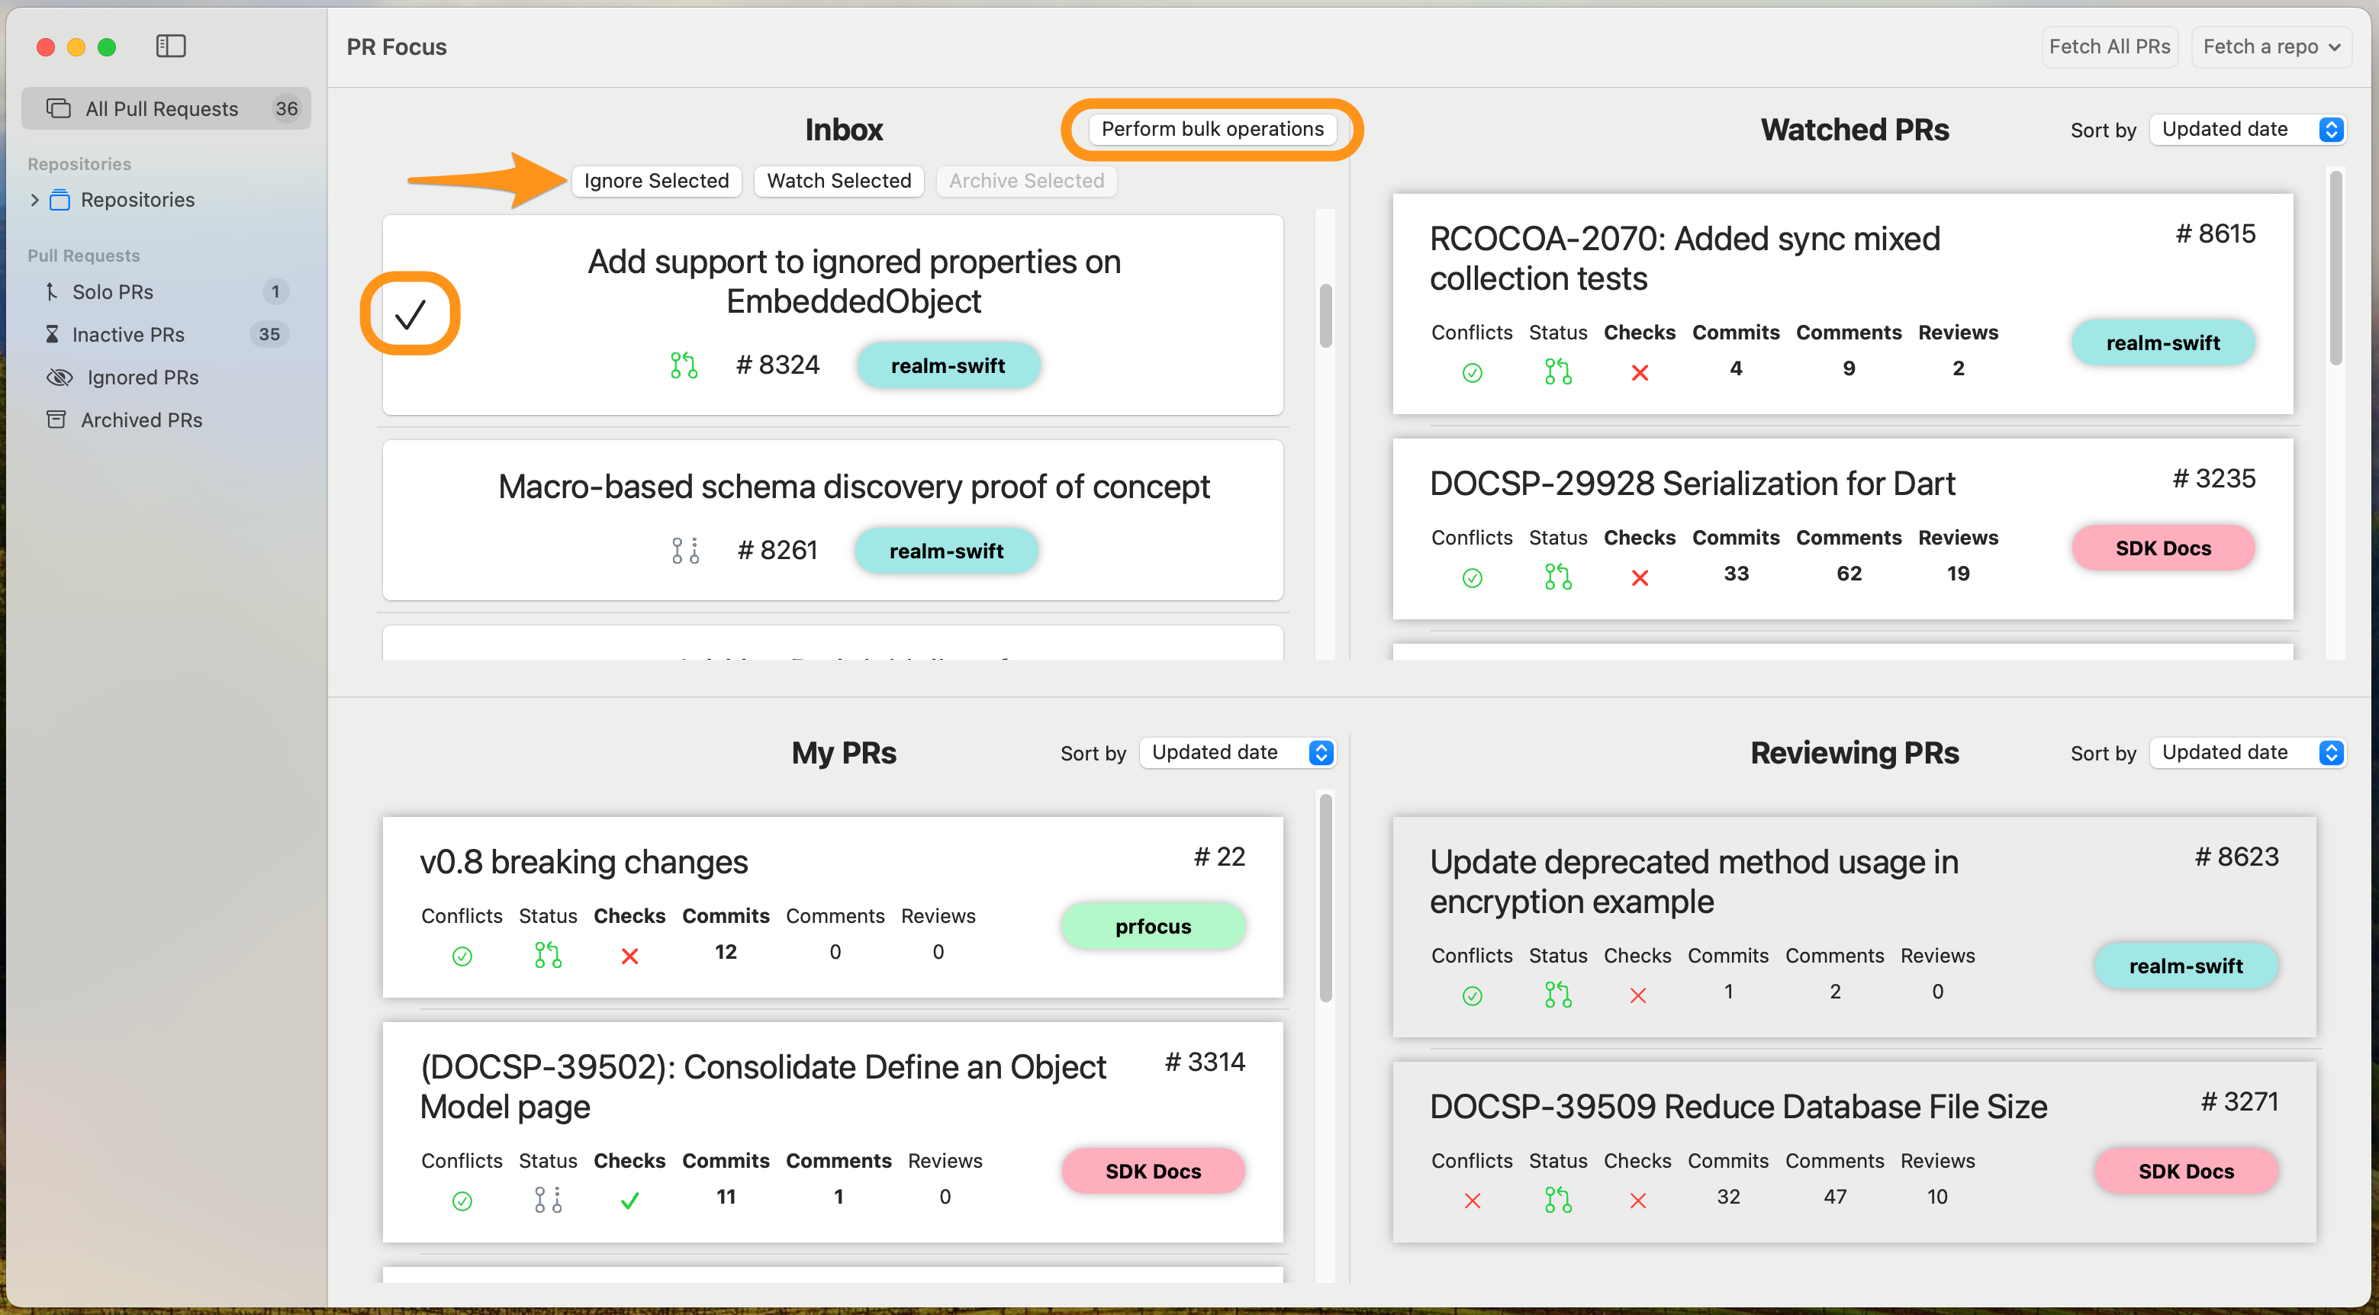Click SDK Docs tag on PR #3314

coord(1153,1171)
